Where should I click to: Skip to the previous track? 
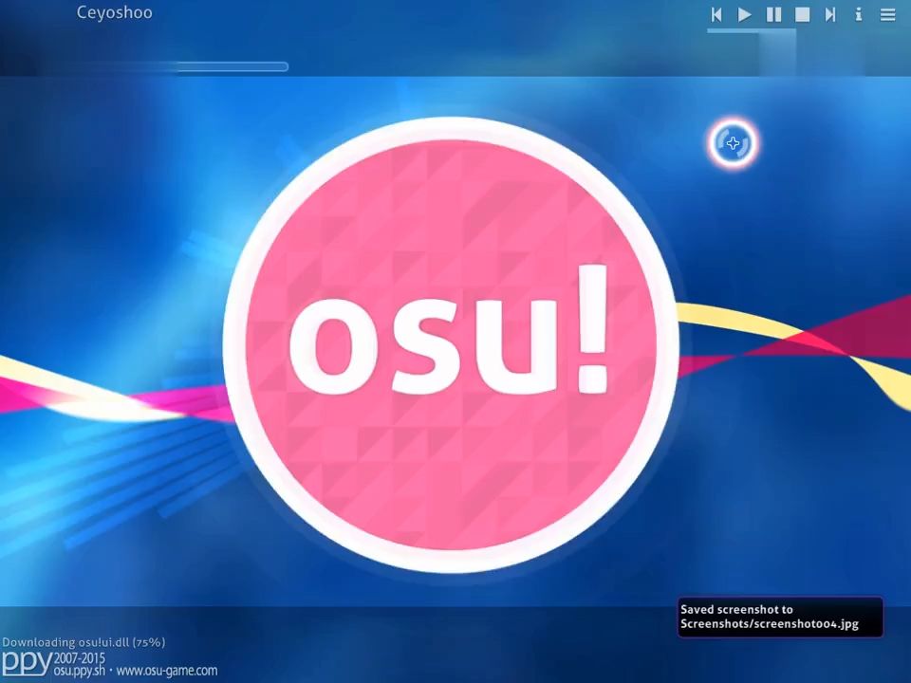[716, 14]
